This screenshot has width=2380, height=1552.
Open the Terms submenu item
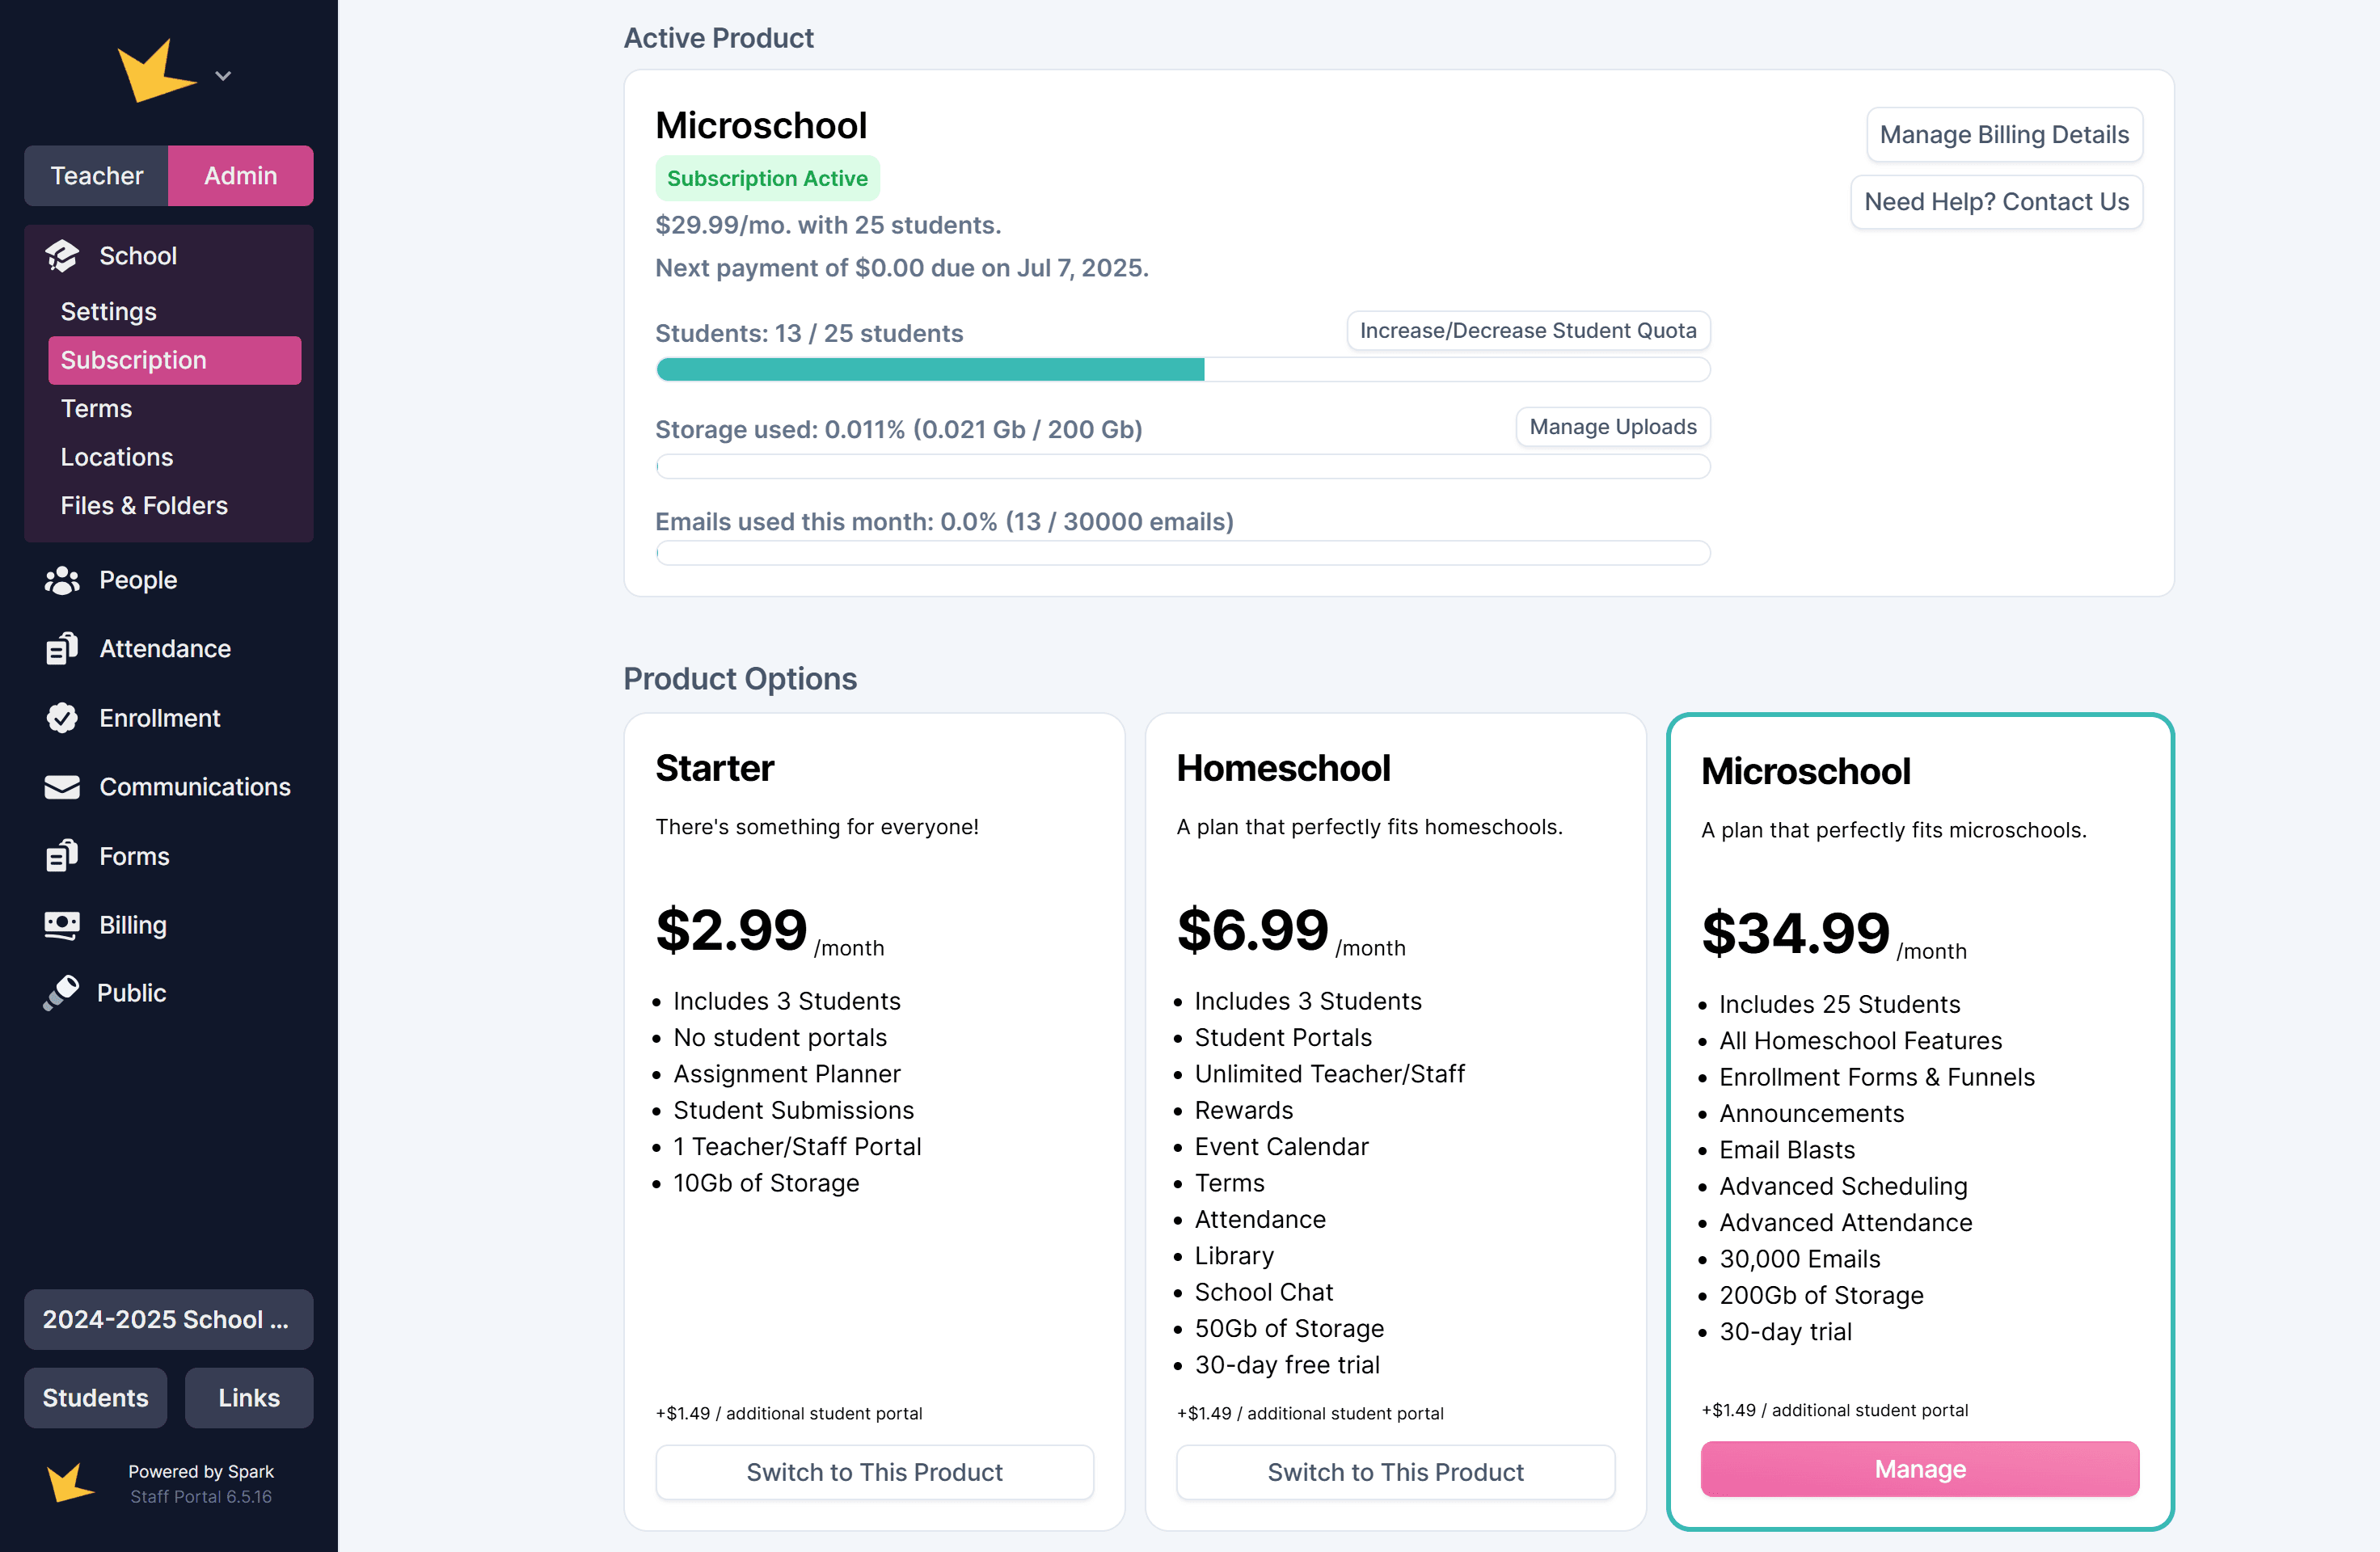pos(96,408)
